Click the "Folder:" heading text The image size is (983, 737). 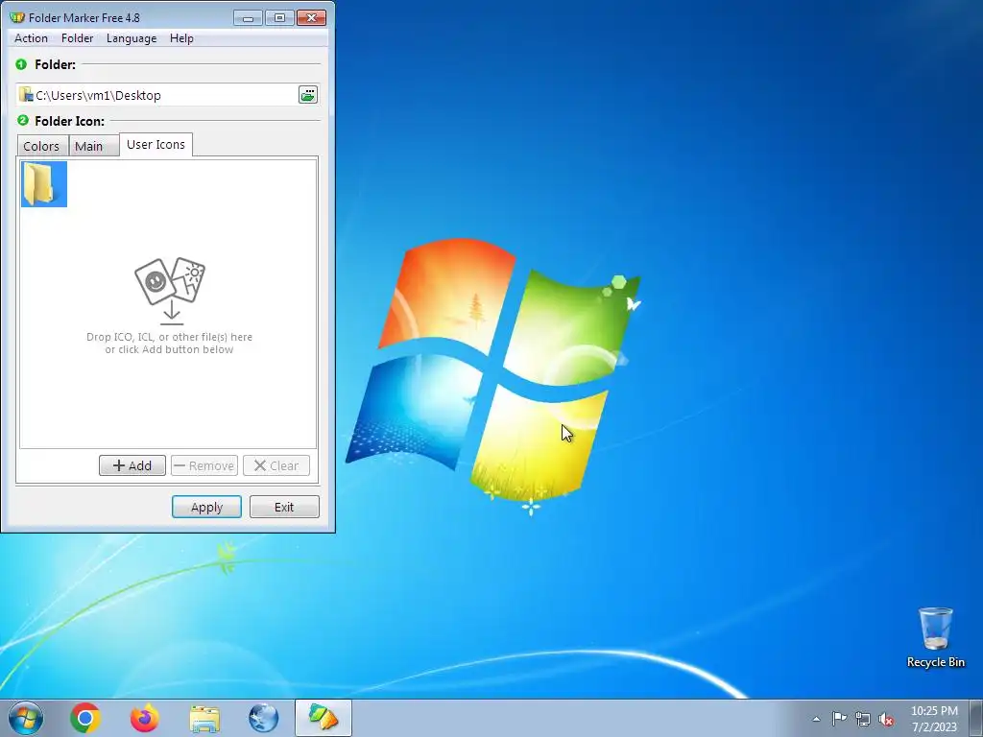(55, 64)
